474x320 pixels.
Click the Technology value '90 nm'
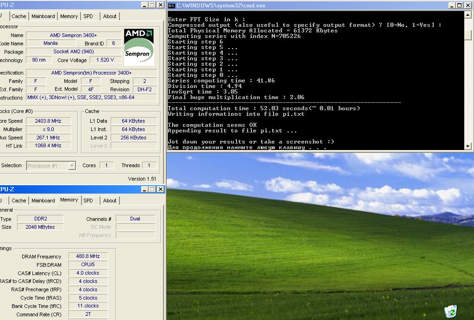(39, 60)
